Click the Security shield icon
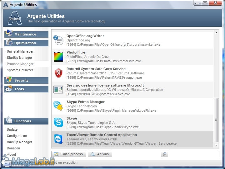The height and width of the screenshot is (169, 225). pos(9,79)
